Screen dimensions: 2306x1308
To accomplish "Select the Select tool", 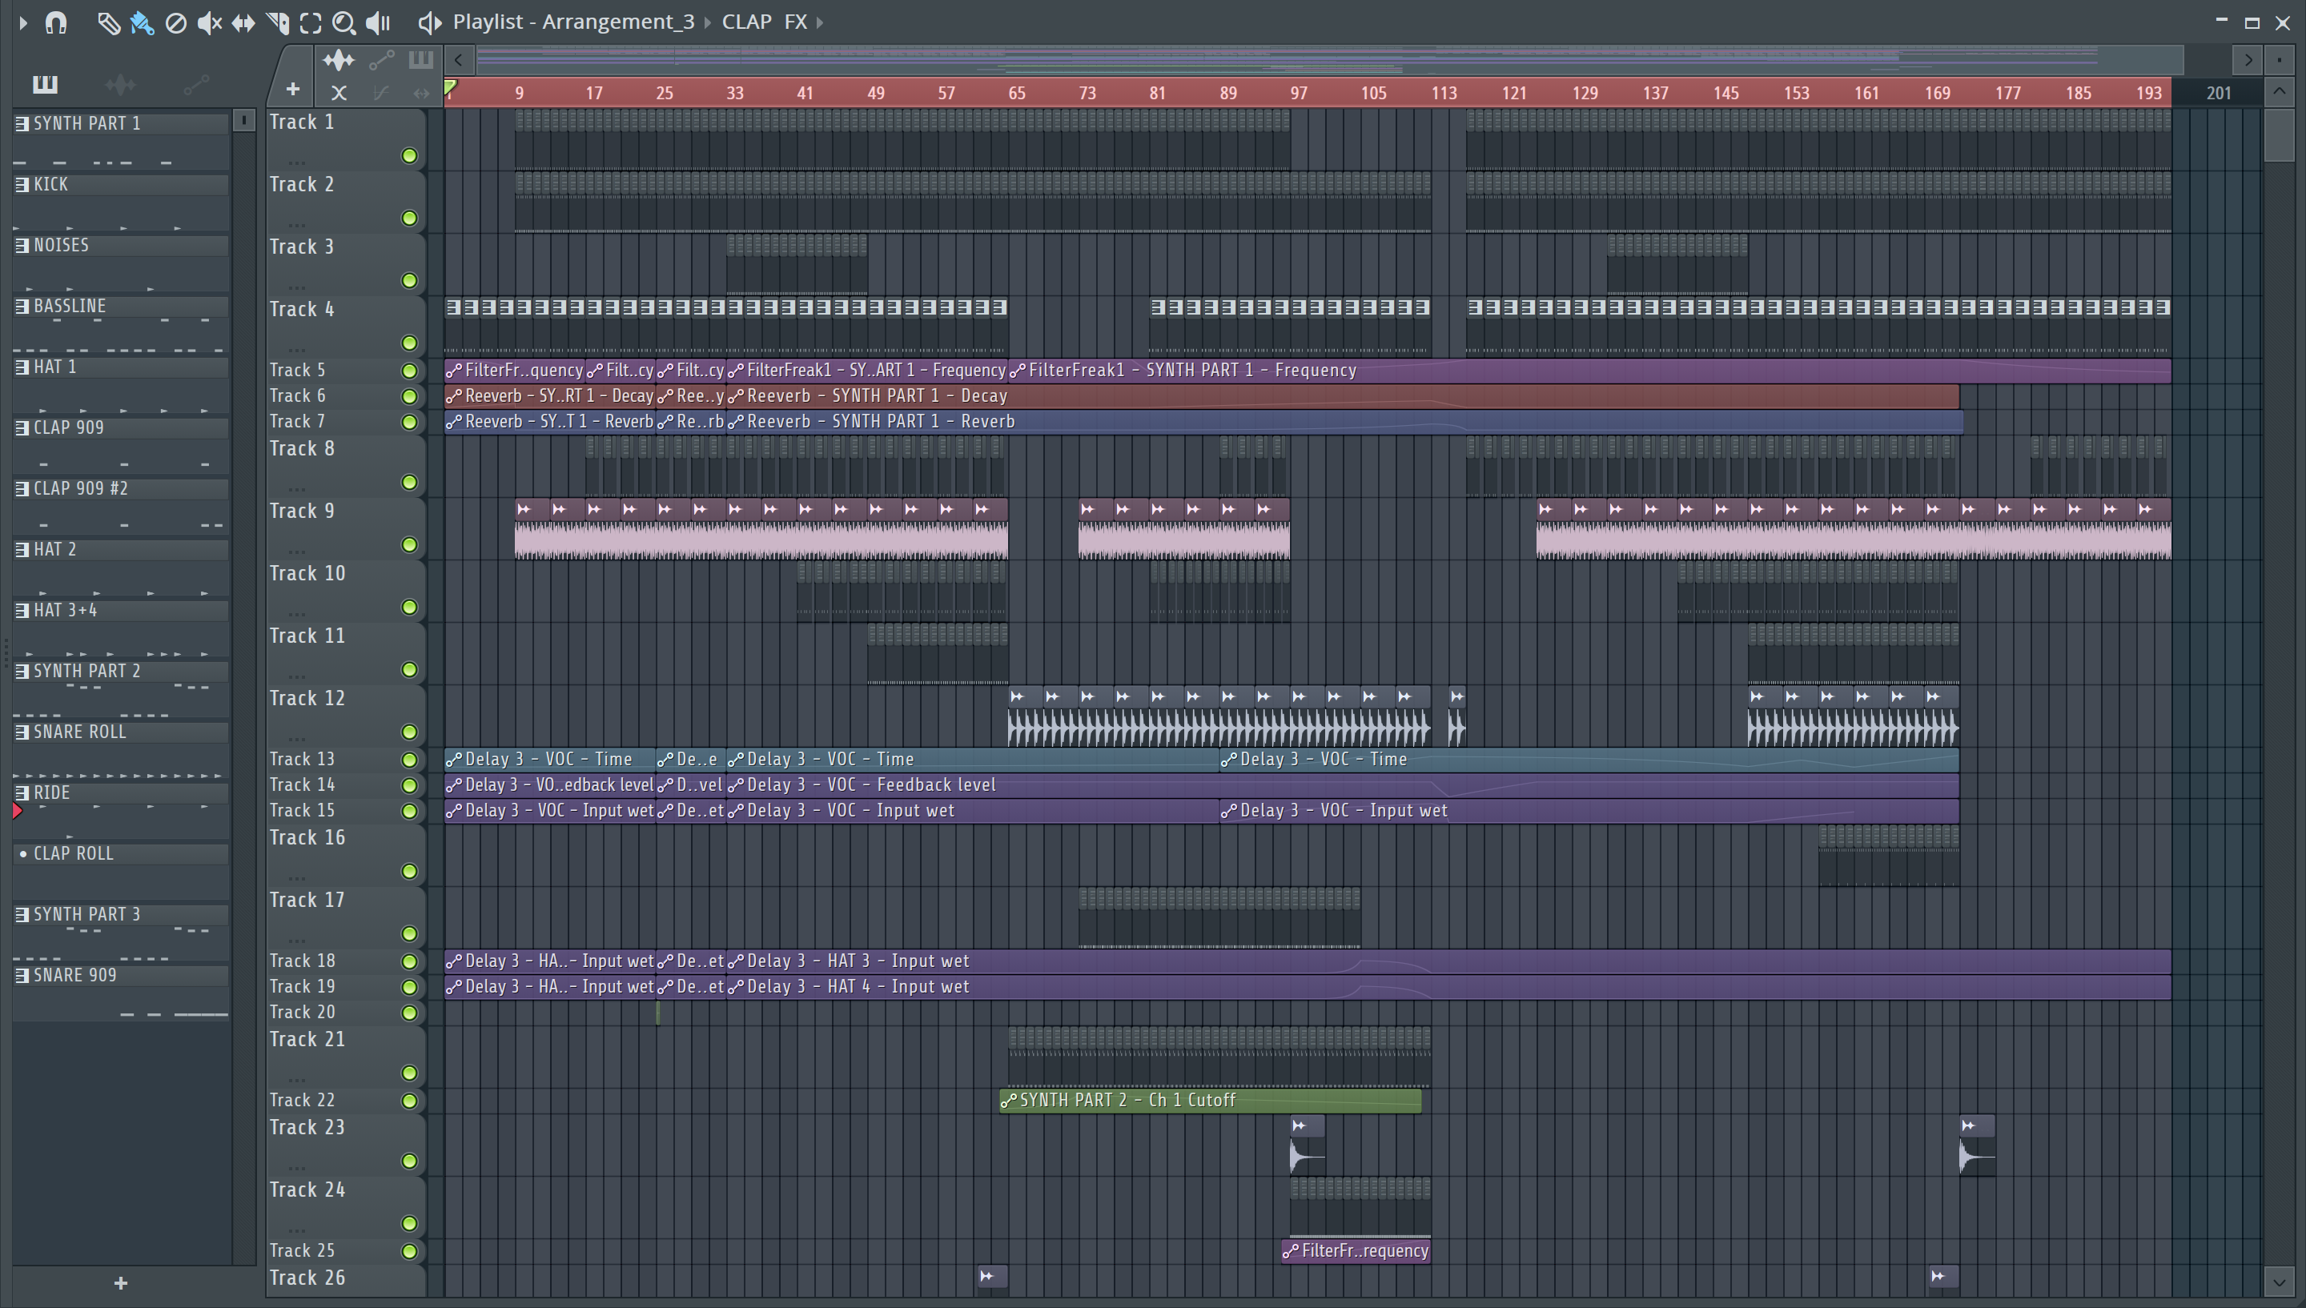I will 311,22.
